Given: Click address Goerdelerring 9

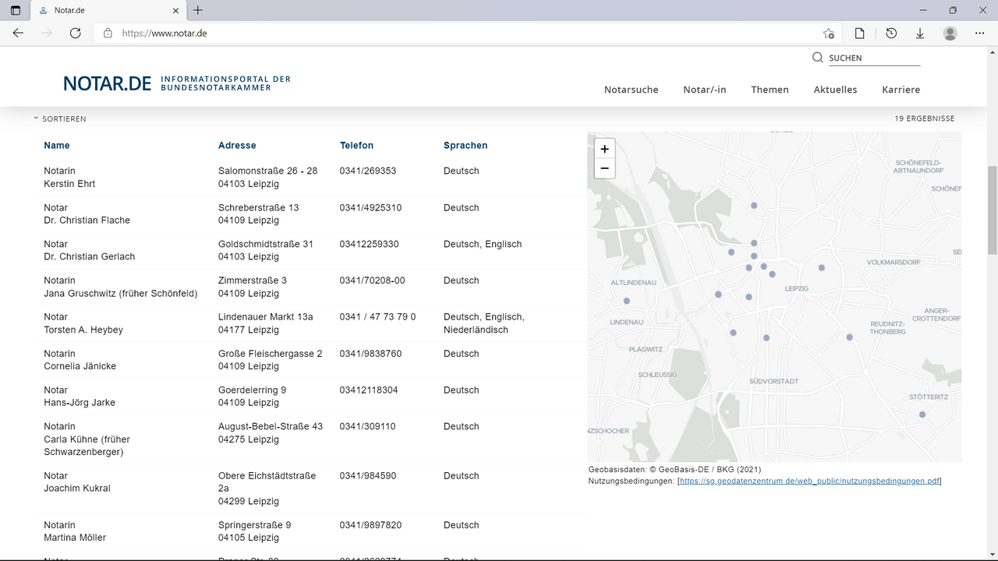Looking at the screenshot, I should click(x=252, y=390).
